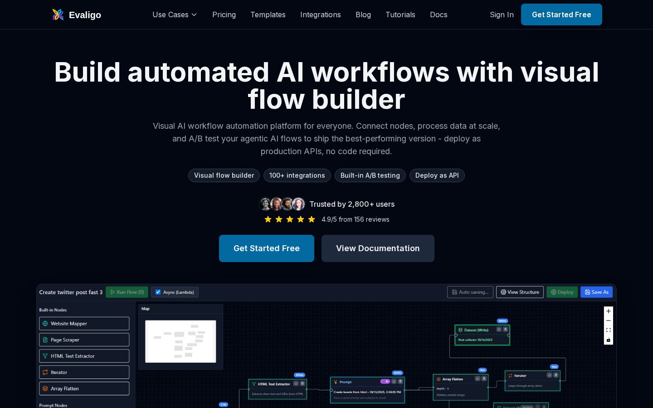Image resolution: width=653 pixels, height=408 pixels.
Task: Select the sidebar Array Flatten layers icon
Action: point(45,389)
